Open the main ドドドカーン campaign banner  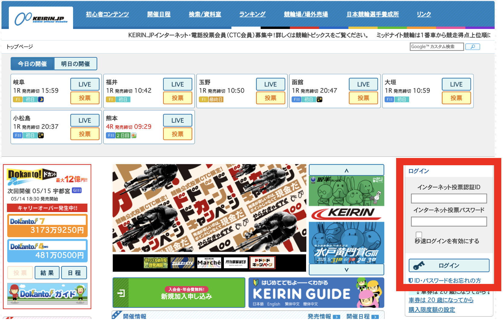[x=209, y=208]
